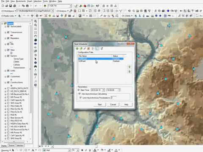Click the Start button in Task Scheduler
203x152 pixels.
coord(100,104)
